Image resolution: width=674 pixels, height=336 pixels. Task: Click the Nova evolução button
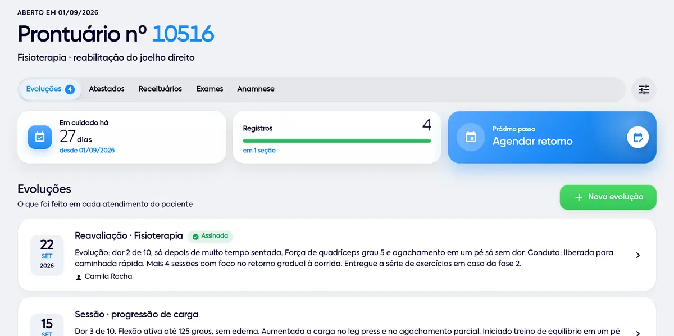pos(608,197)
